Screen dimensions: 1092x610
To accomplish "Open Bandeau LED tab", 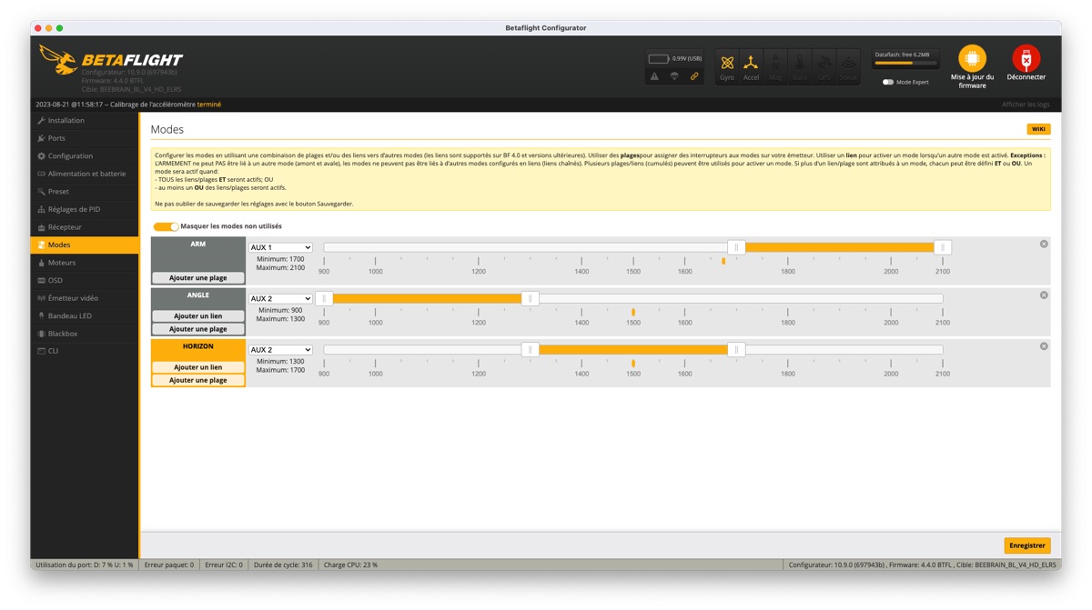I will tap(85, 315).
